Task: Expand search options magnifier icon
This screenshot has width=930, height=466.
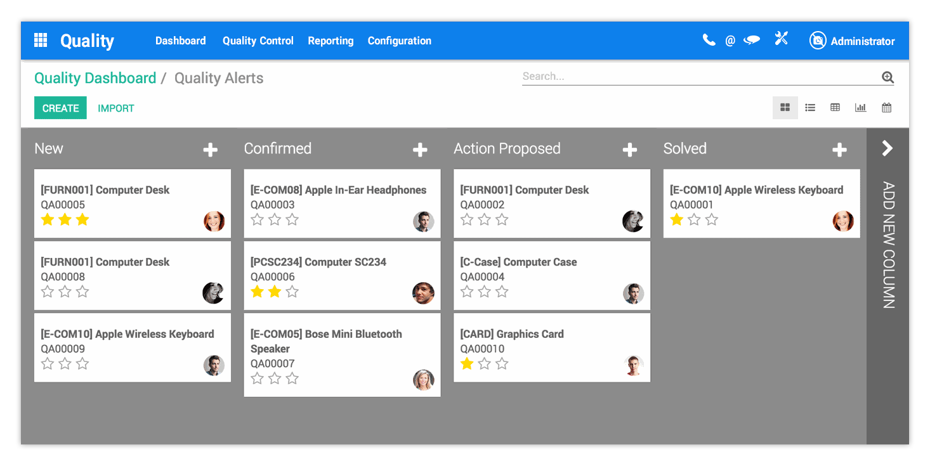Action: [887, 77]
